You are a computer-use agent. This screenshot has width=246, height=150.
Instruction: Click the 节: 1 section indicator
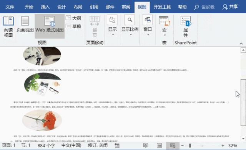coord(26,145)
